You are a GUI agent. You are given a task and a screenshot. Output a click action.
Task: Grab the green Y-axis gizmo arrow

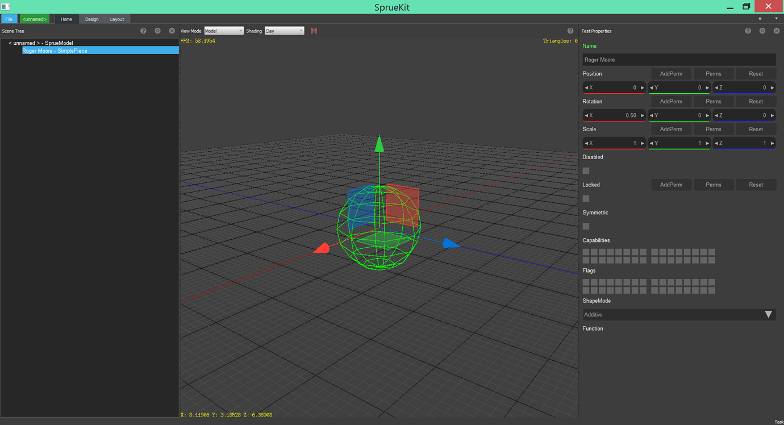[379, 144]
